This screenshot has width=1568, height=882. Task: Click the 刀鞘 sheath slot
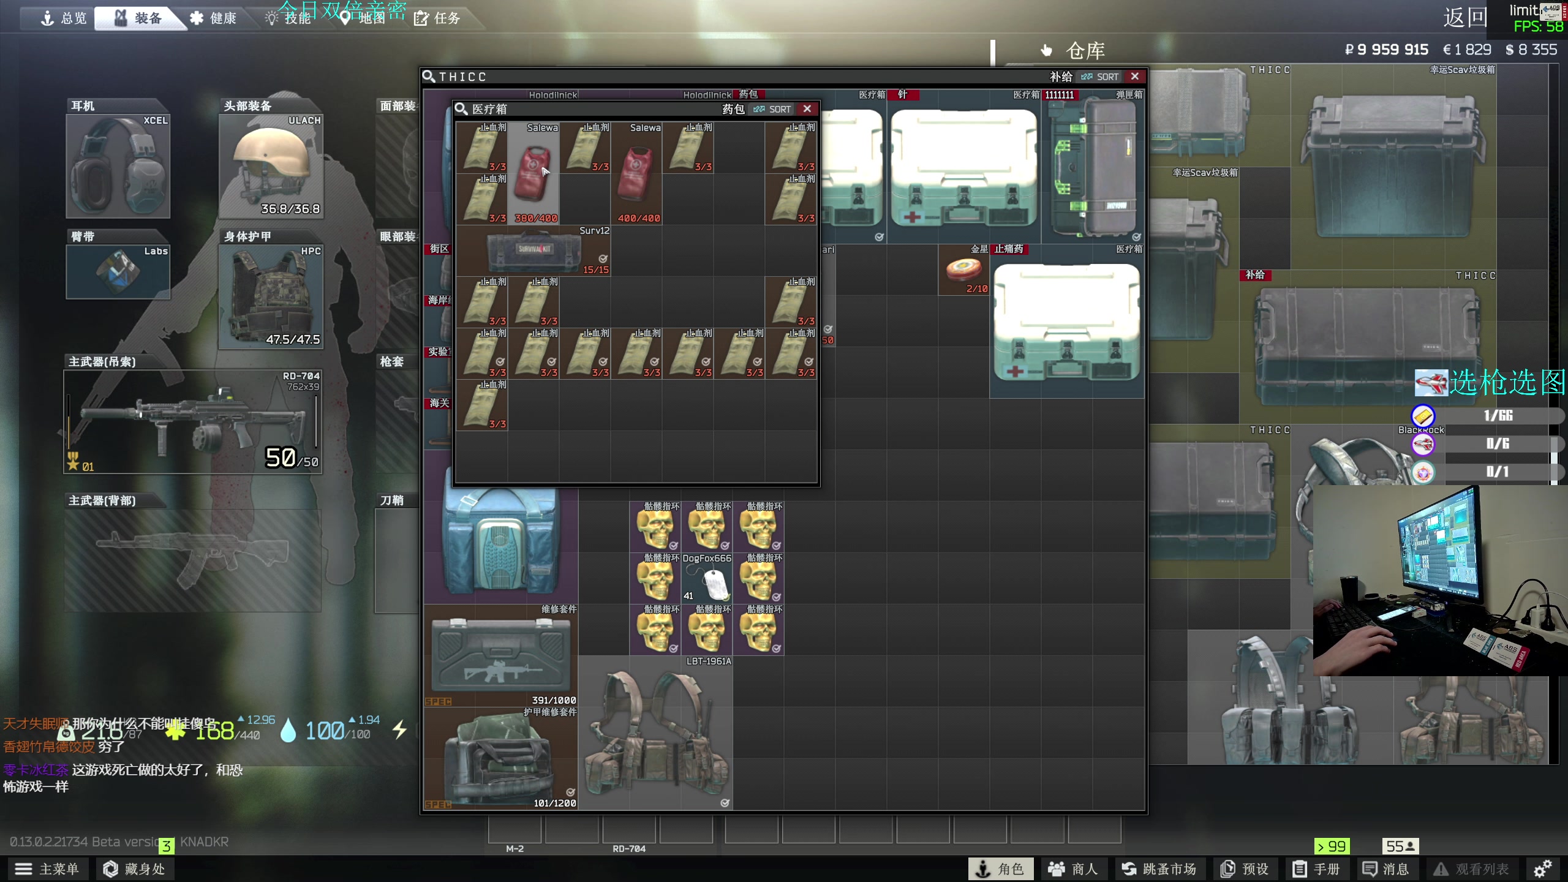click(x=396, y=560)
